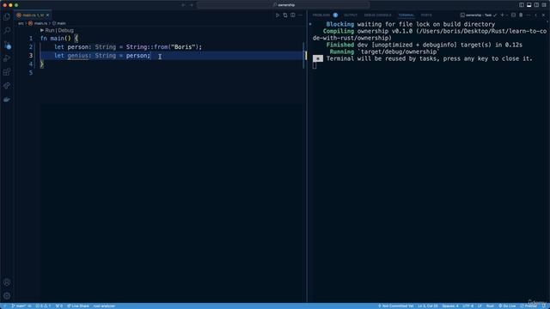Switch to the Output panel tab
This screenshot has height=309, width=550.
coord(351,15)
